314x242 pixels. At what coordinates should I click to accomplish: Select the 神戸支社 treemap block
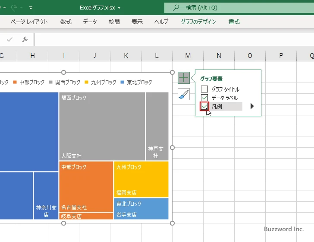click(157, 126)
